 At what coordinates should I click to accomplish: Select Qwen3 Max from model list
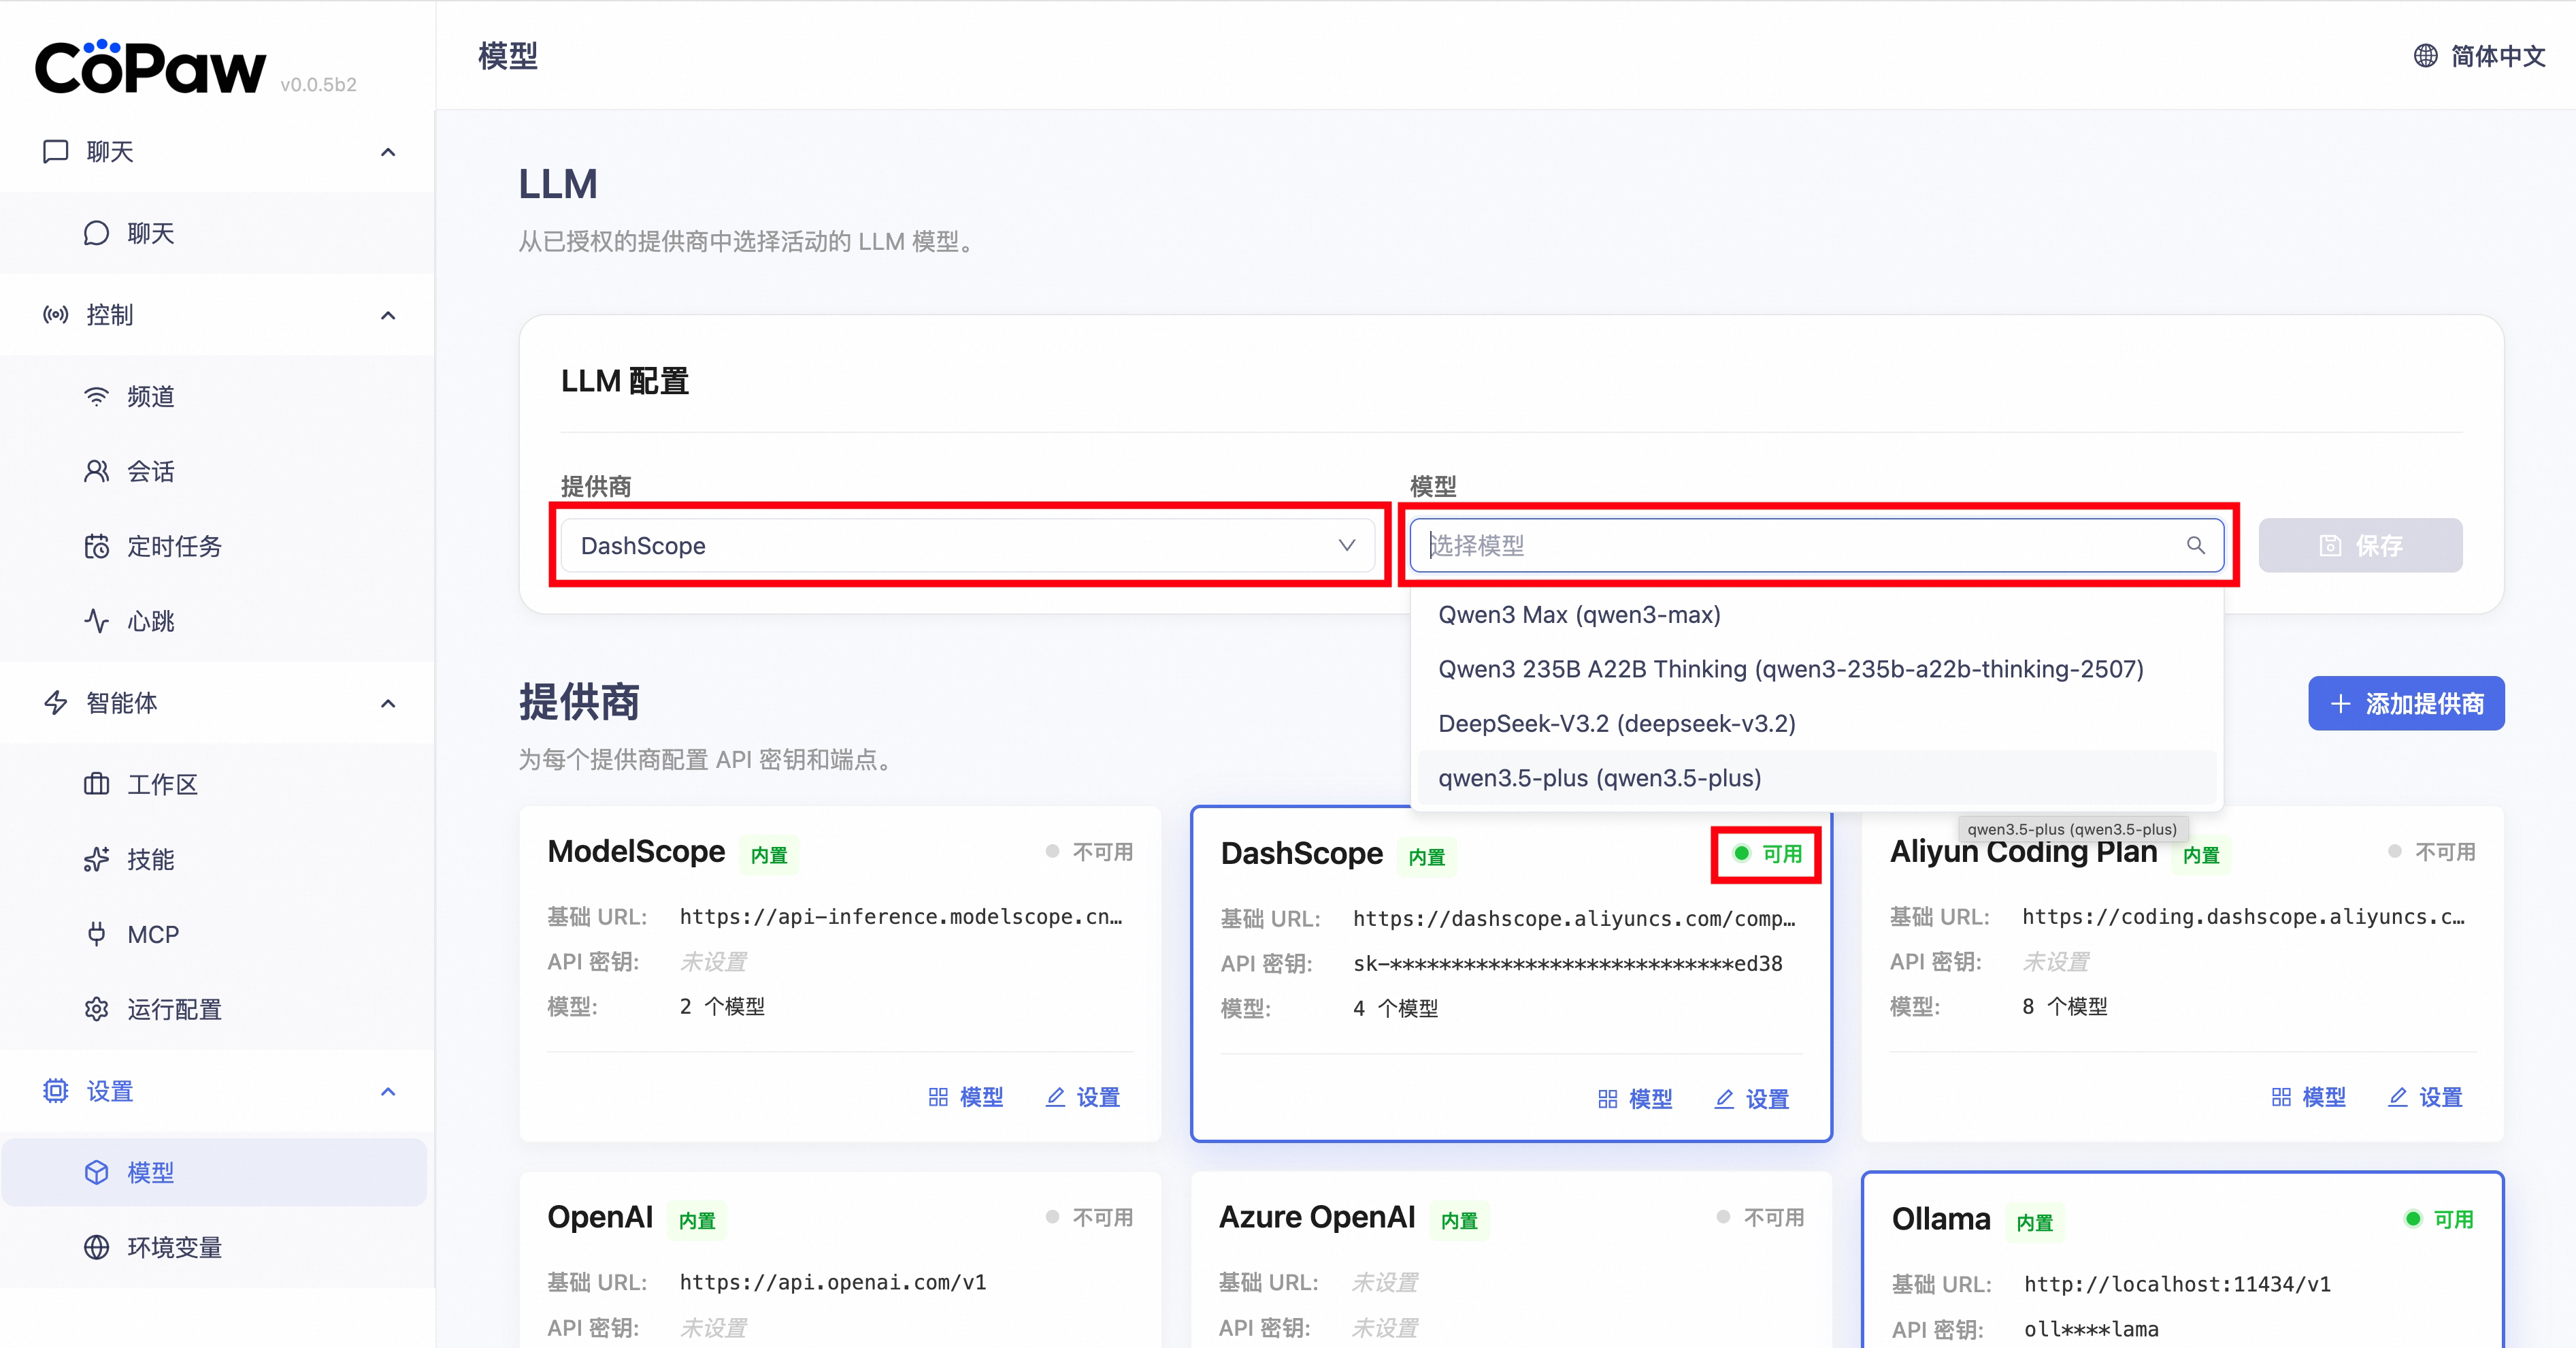1579,615
